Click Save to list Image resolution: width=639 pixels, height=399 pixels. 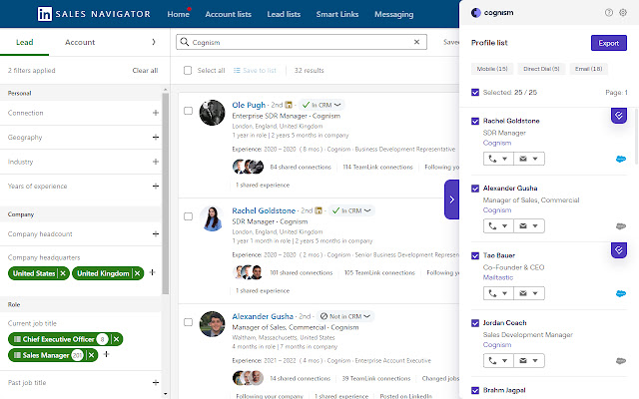coord(255,71)
